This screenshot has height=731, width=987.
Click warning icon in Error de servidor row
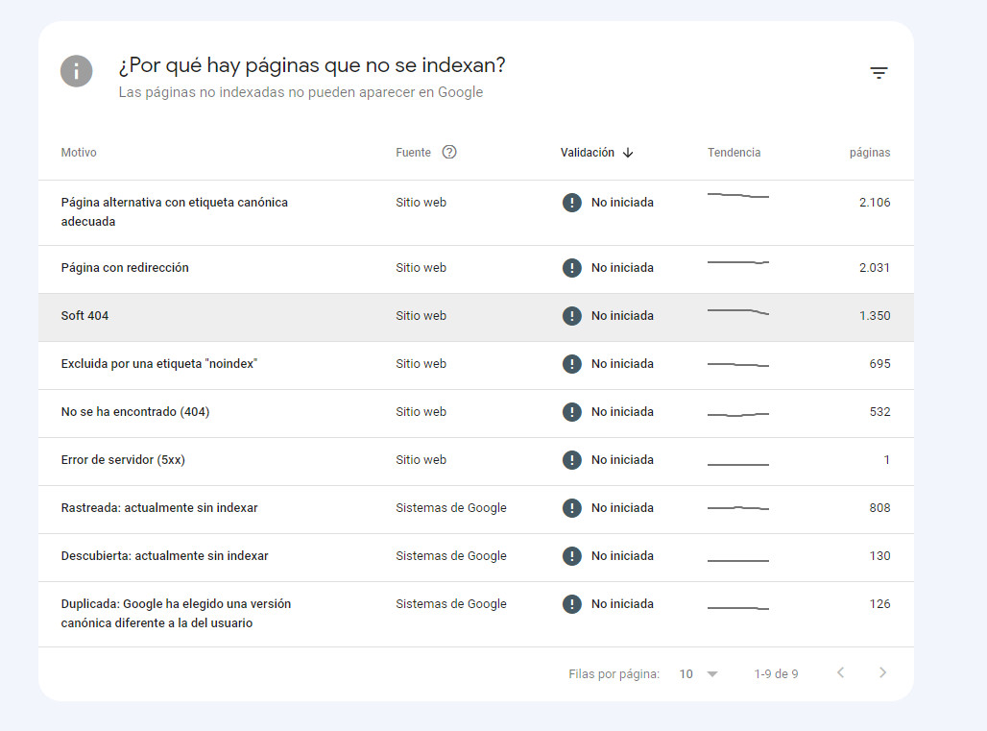pyautogui.click(x=572, y=460)
